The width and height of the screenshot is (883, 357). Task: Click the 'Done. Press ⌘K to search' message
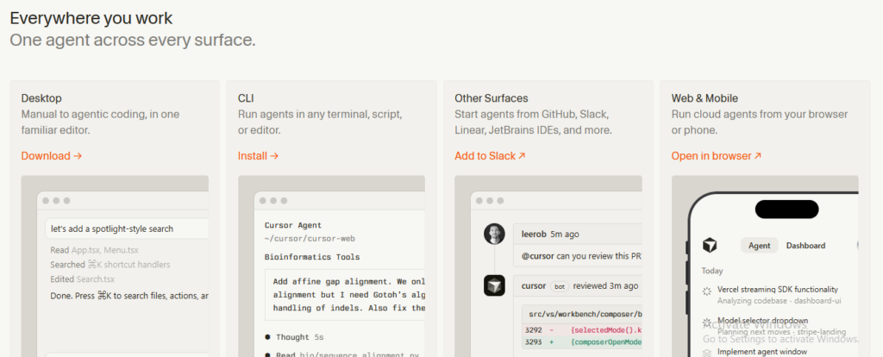pyautogui.click(x=129, y=295)
